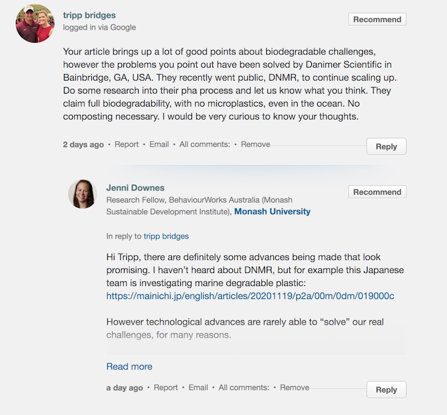Remove Jenni Downes' reply
Screen dimensions: 447x415
point(295,388)
